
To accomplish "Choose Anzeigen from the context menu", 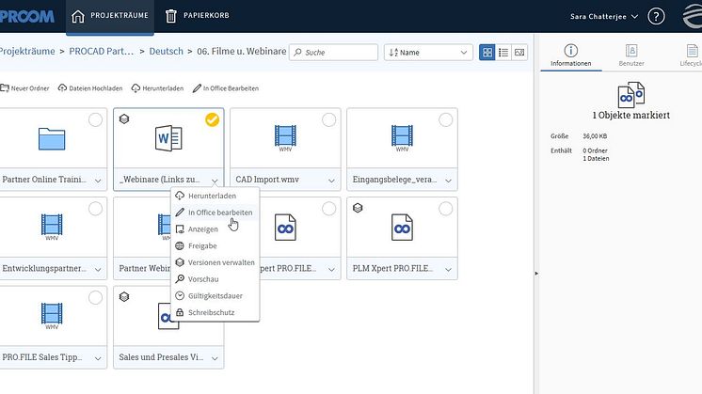I will (215, 229).
